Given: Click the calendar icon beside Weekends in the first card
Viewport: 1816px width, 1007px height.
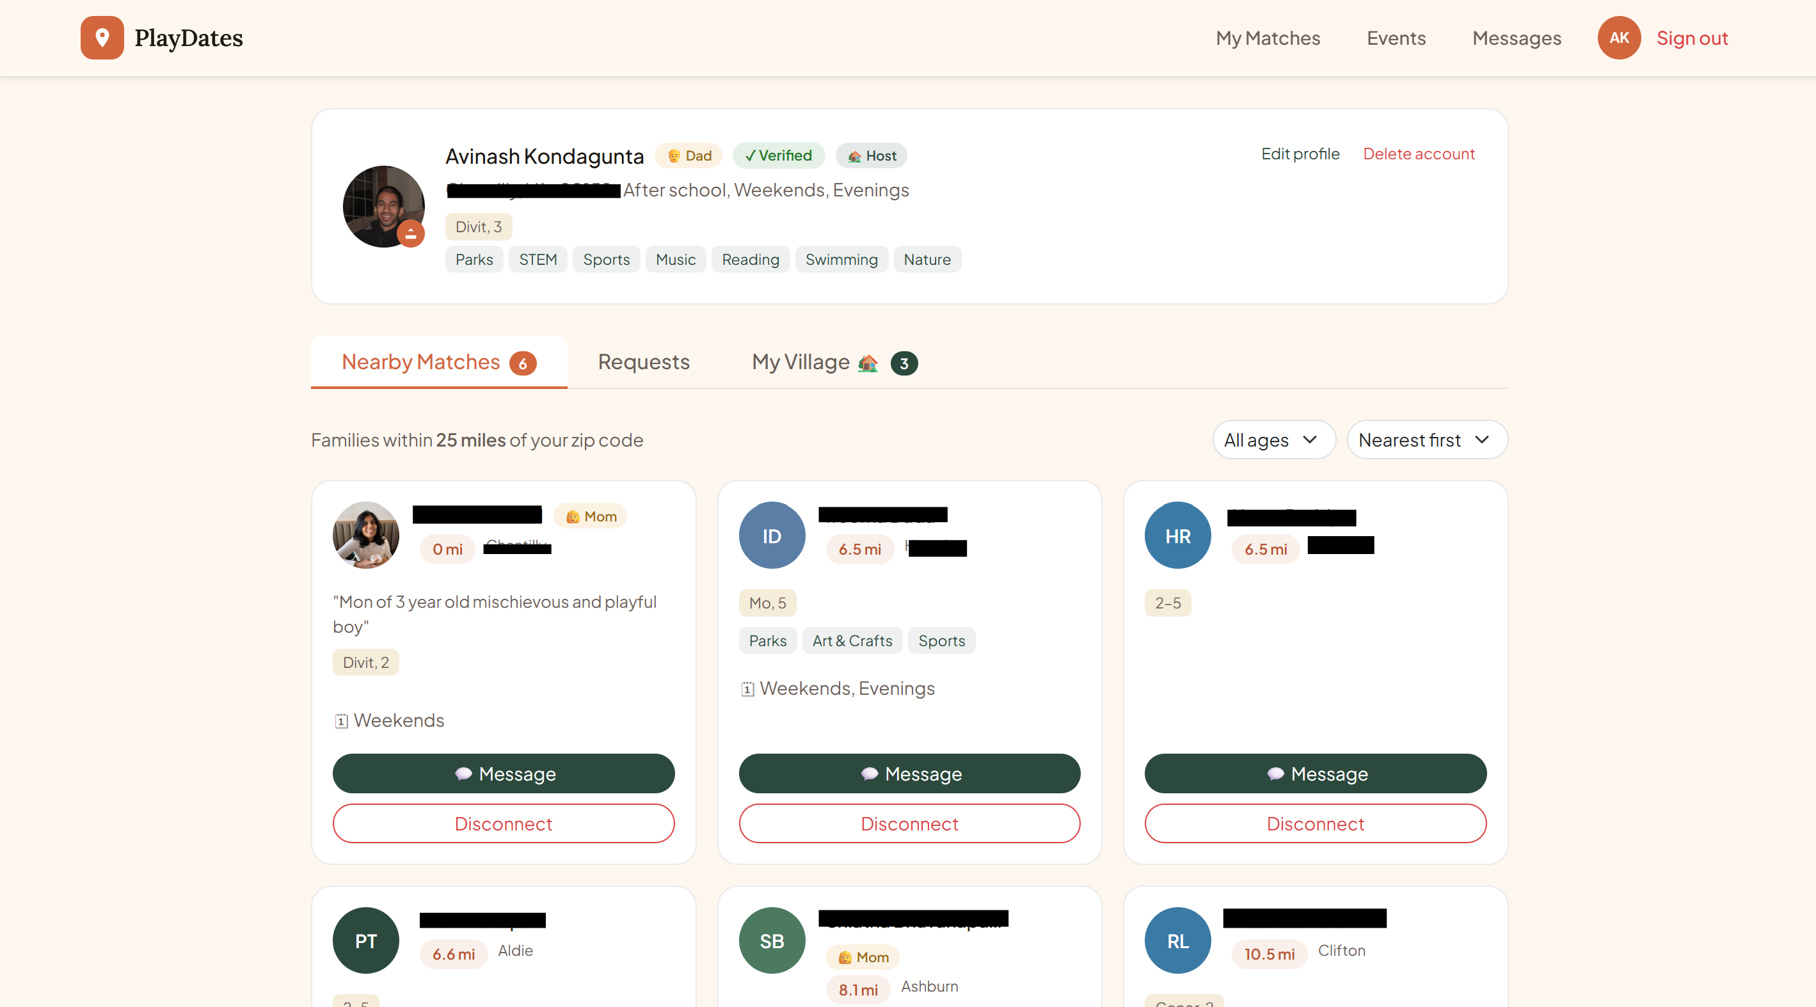Looking at the screenshot, I should (x=341, y=721).
